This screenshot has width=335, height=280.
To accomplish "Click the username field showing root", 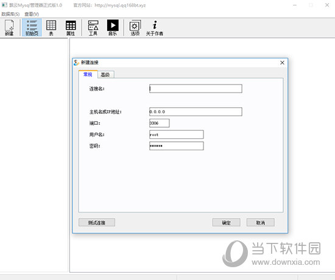I will (x=177, y=135).
